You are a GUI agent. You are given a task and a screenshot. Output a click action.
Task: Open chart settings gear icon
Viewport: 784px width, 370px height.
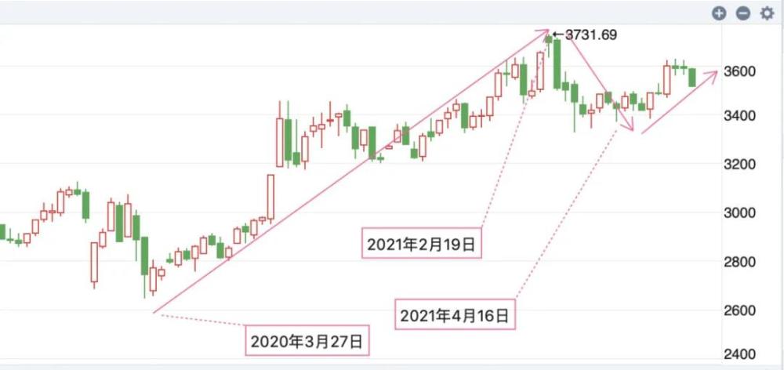pos(767,13)
